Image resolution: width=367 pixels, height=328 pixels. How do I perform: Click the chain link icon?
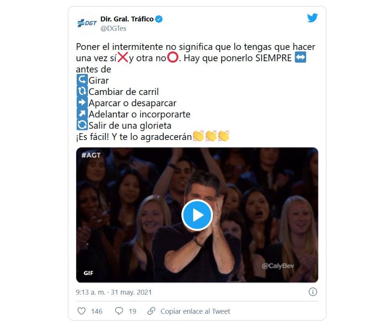[x=151, y=311]
